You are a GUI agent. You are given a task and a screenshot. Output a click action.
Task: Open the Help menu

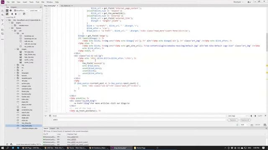(x=57, y=2)
